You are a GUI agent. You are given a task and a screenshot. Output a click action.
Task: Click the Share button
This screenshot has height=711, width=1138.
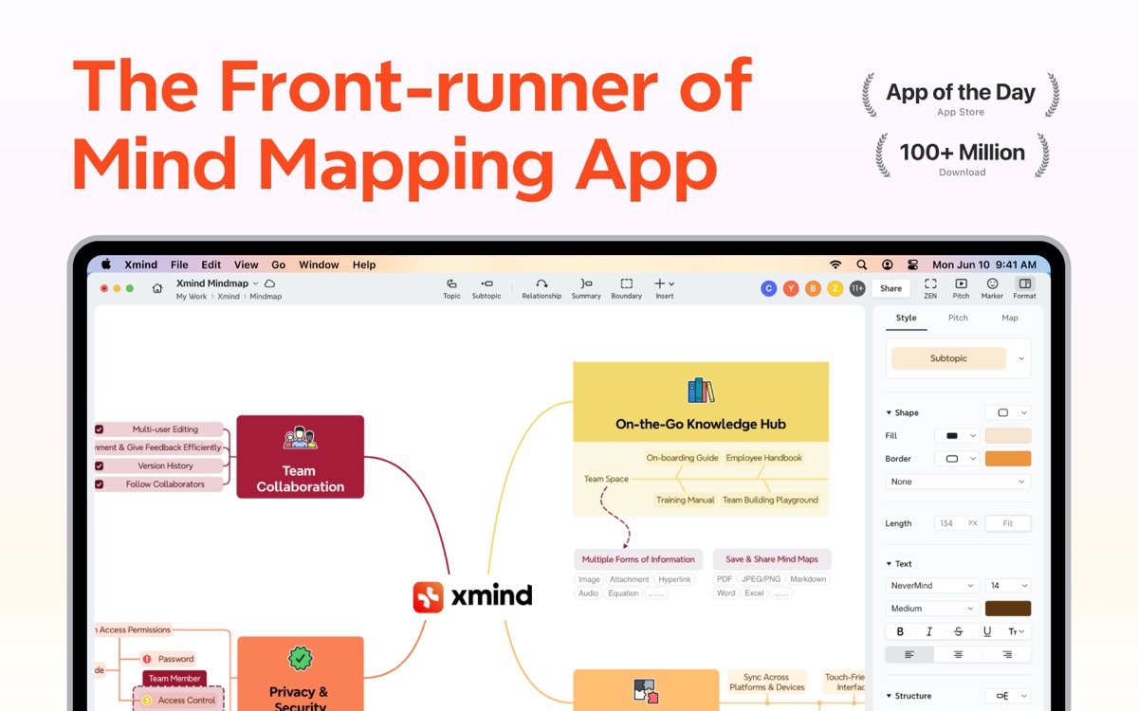point(890,288)
